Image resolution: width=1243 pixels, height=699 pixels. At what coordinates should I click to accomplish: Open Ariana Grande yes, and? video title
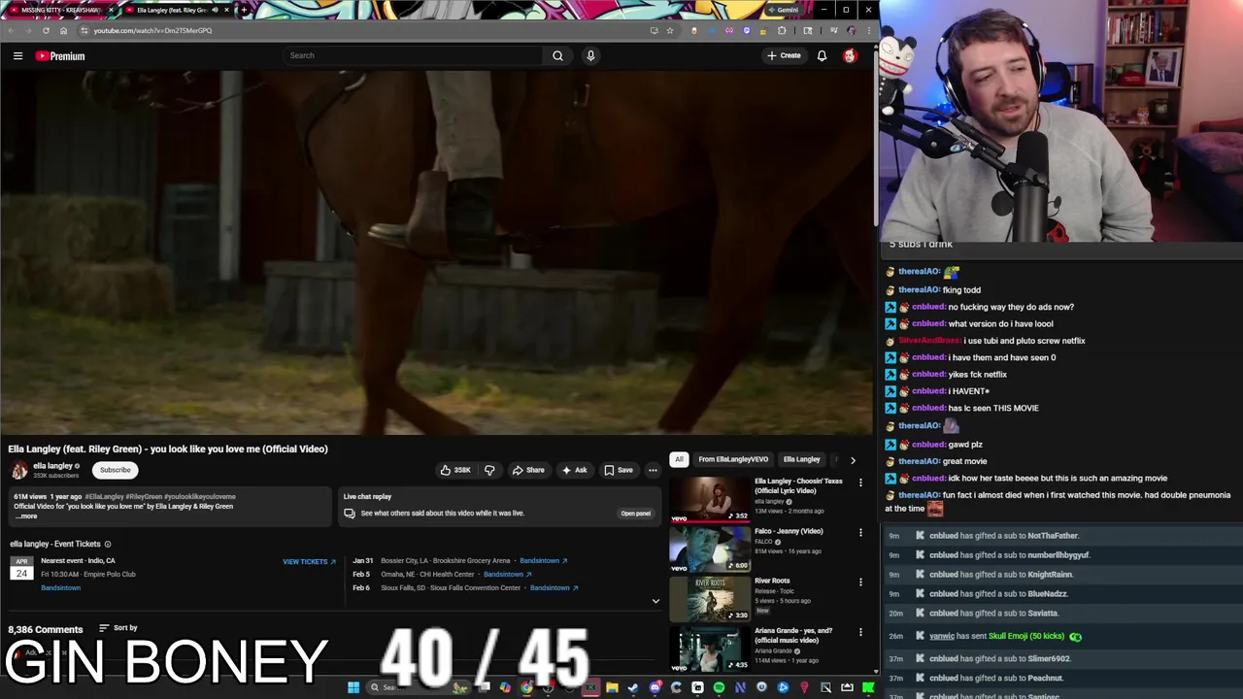[x=793, y=635]
